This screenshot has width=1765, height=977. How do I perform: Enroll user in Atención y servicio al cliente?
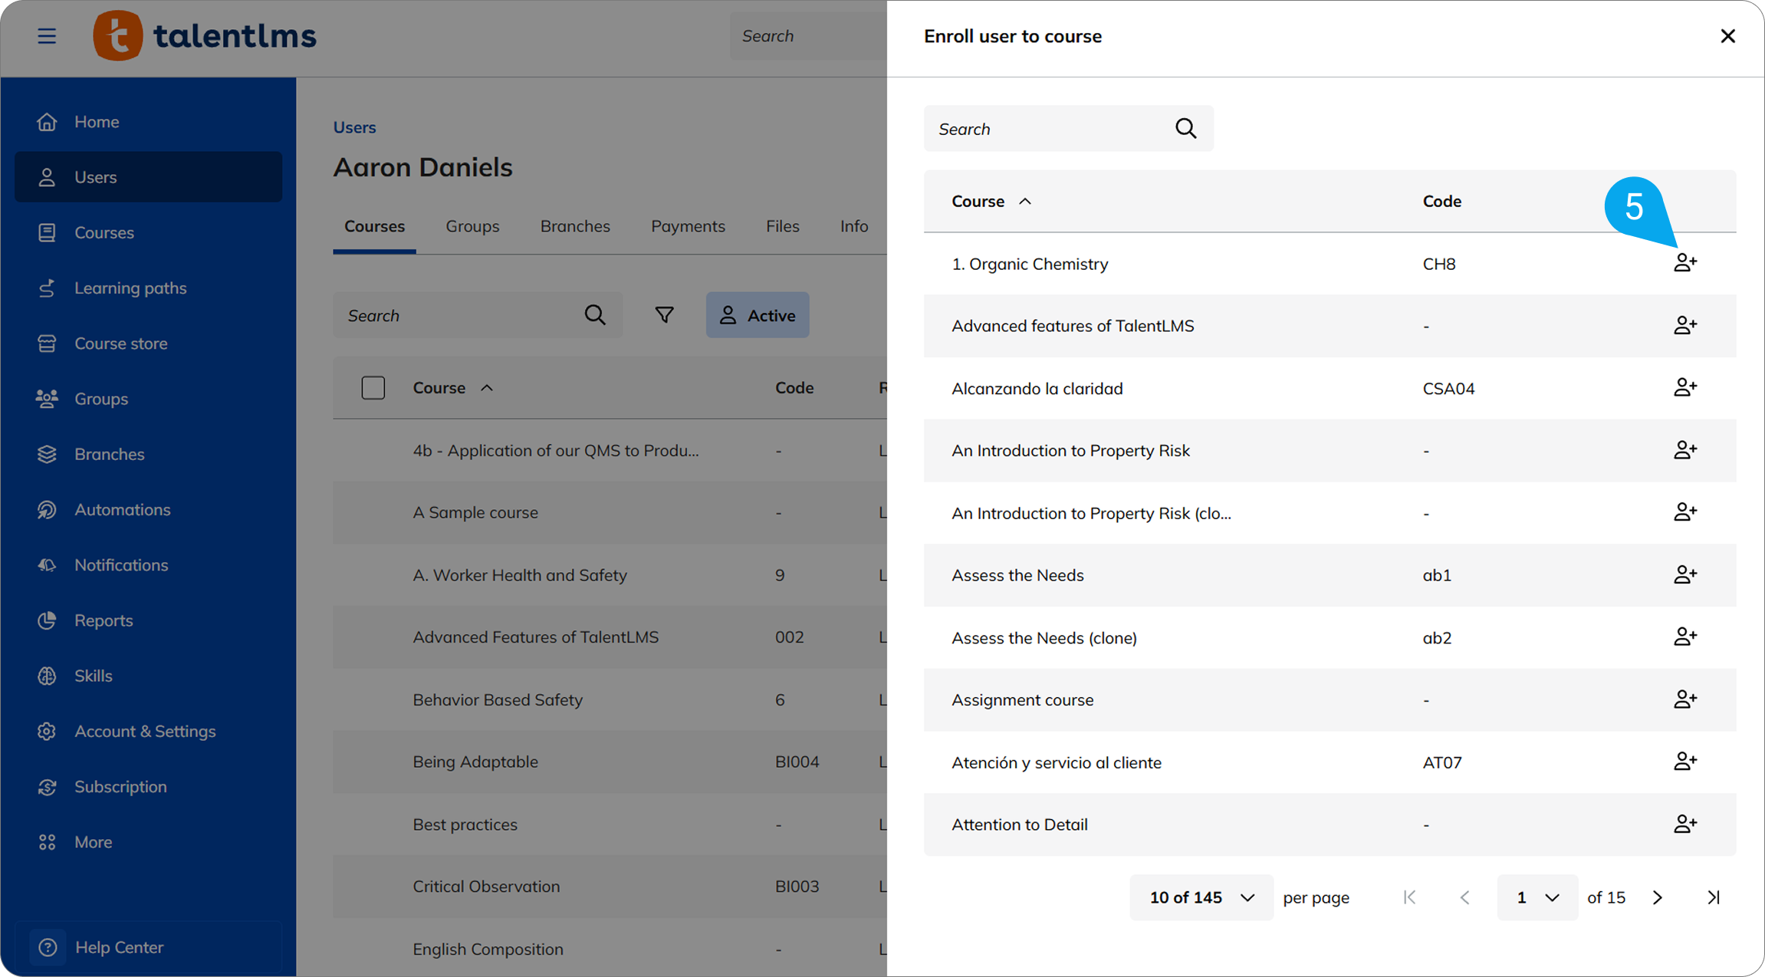1684,762
